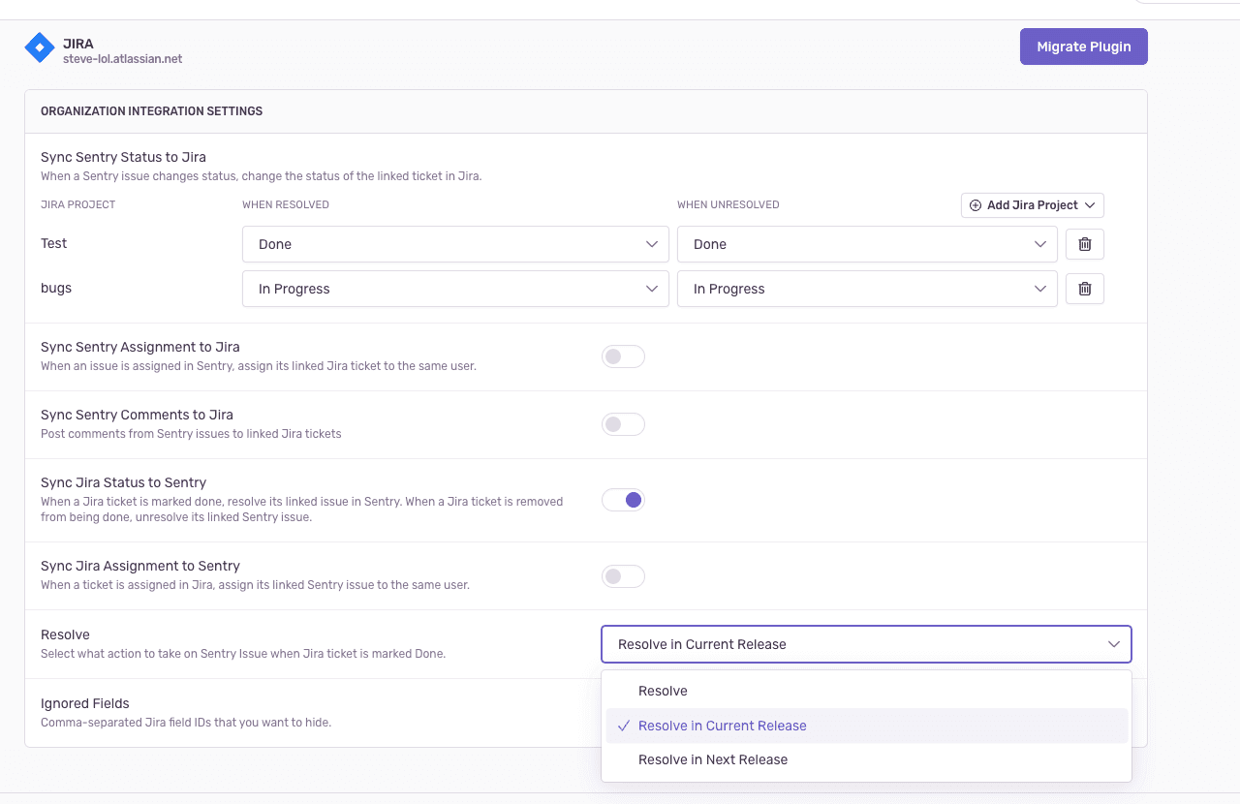Click the plus icon on Add Jira Project
Viewport: 1240px width, 804px height.
[974, 204]
